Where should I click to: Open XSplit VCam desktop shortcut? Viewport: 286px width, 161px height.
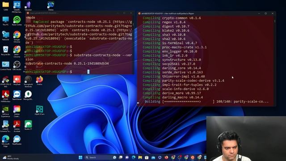39,110
